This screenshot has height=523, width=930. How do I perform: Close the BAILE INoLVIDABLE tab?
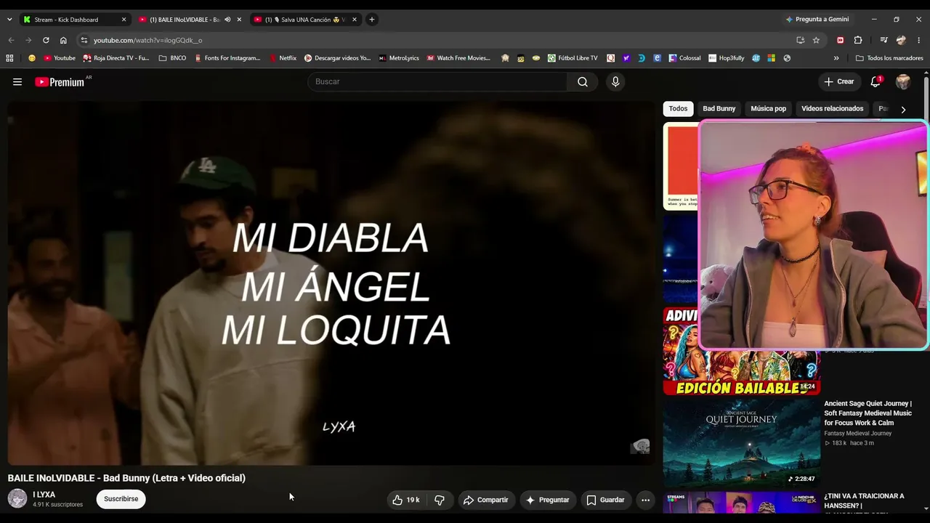(x=239, y=20)
